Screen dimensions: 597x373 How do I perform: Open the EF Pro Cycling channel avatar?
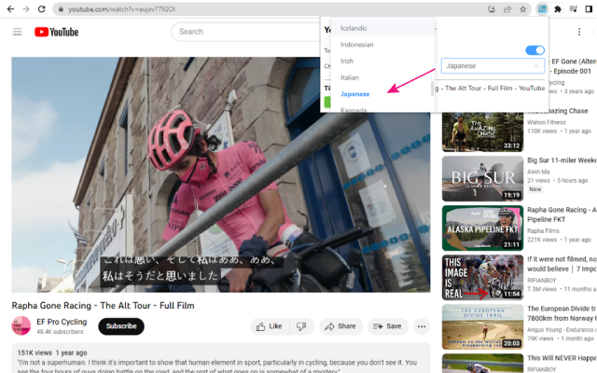click(x=21, y=325)
